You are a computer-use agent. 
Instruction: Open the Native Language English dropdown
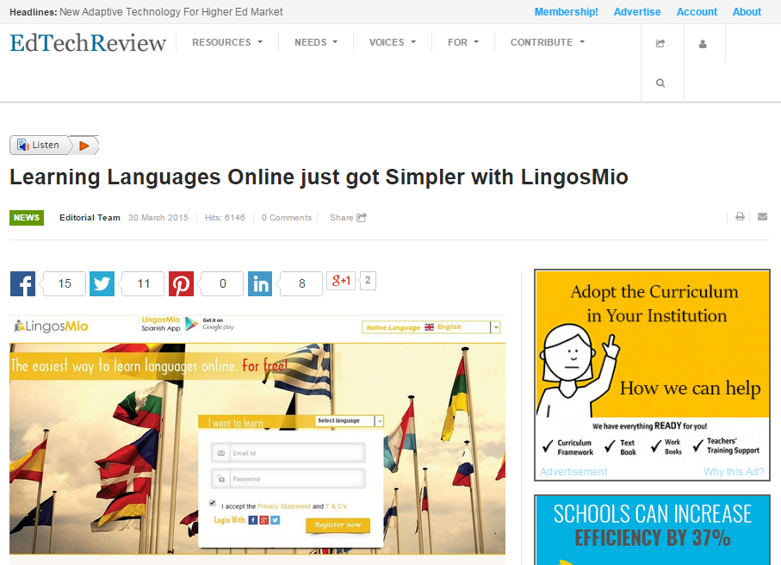(495, 327)
